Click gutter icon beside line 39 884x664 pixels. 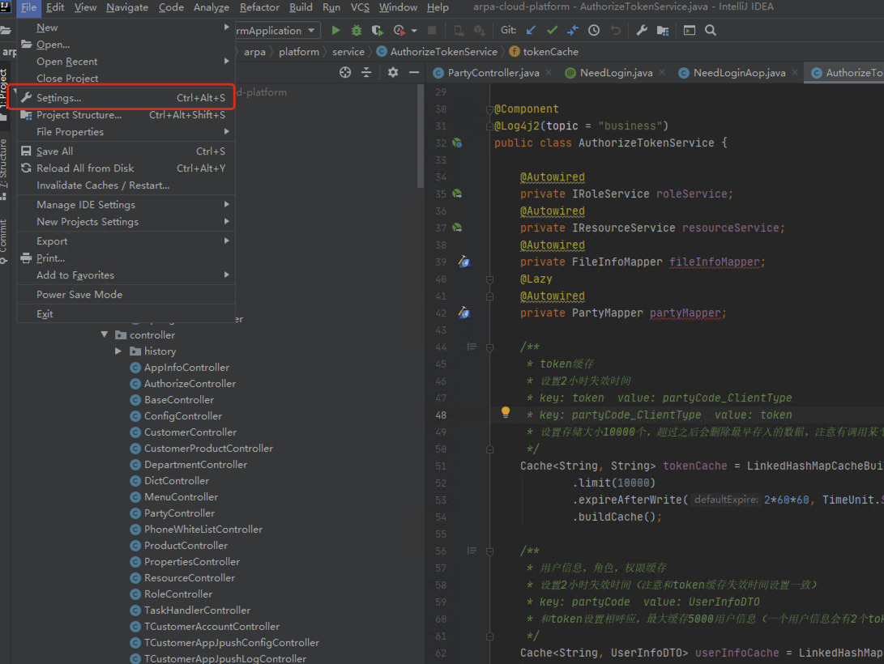coord(464,262)
